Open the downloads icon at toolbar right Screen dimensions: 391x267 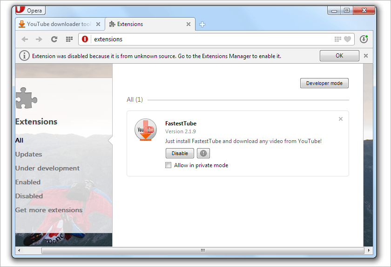tap(364, 39)
